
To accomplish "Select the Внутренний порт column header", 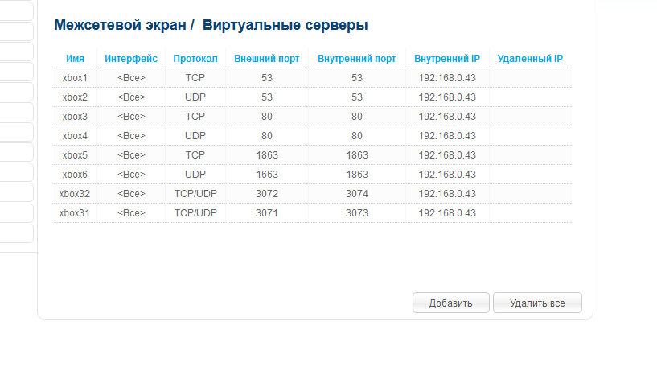I will (356, 59).
